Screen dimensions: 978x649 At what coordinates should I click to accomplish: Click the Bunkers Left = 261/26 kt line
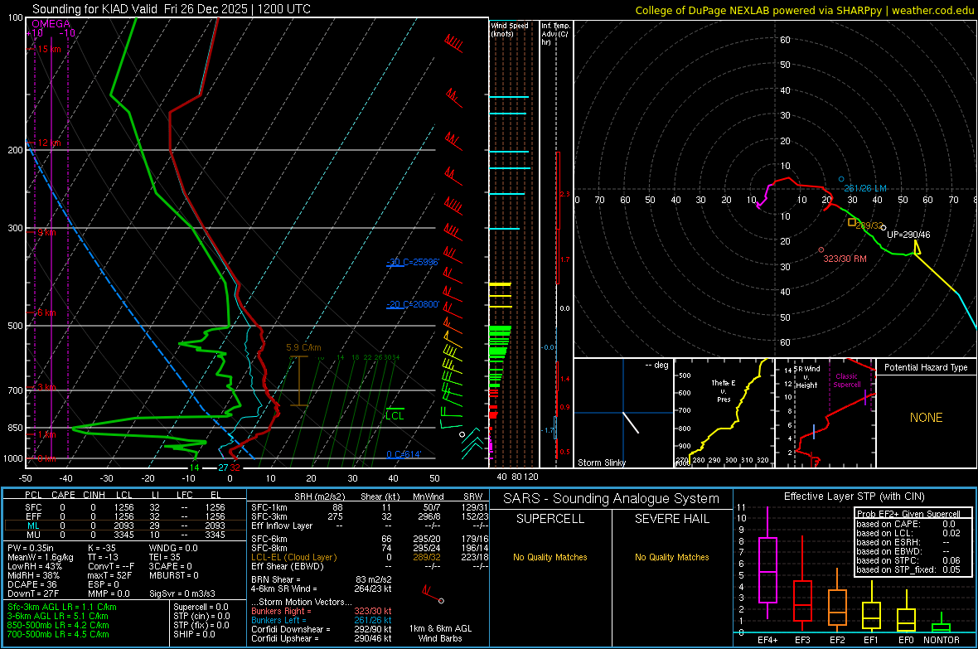(x=322, y=620)
